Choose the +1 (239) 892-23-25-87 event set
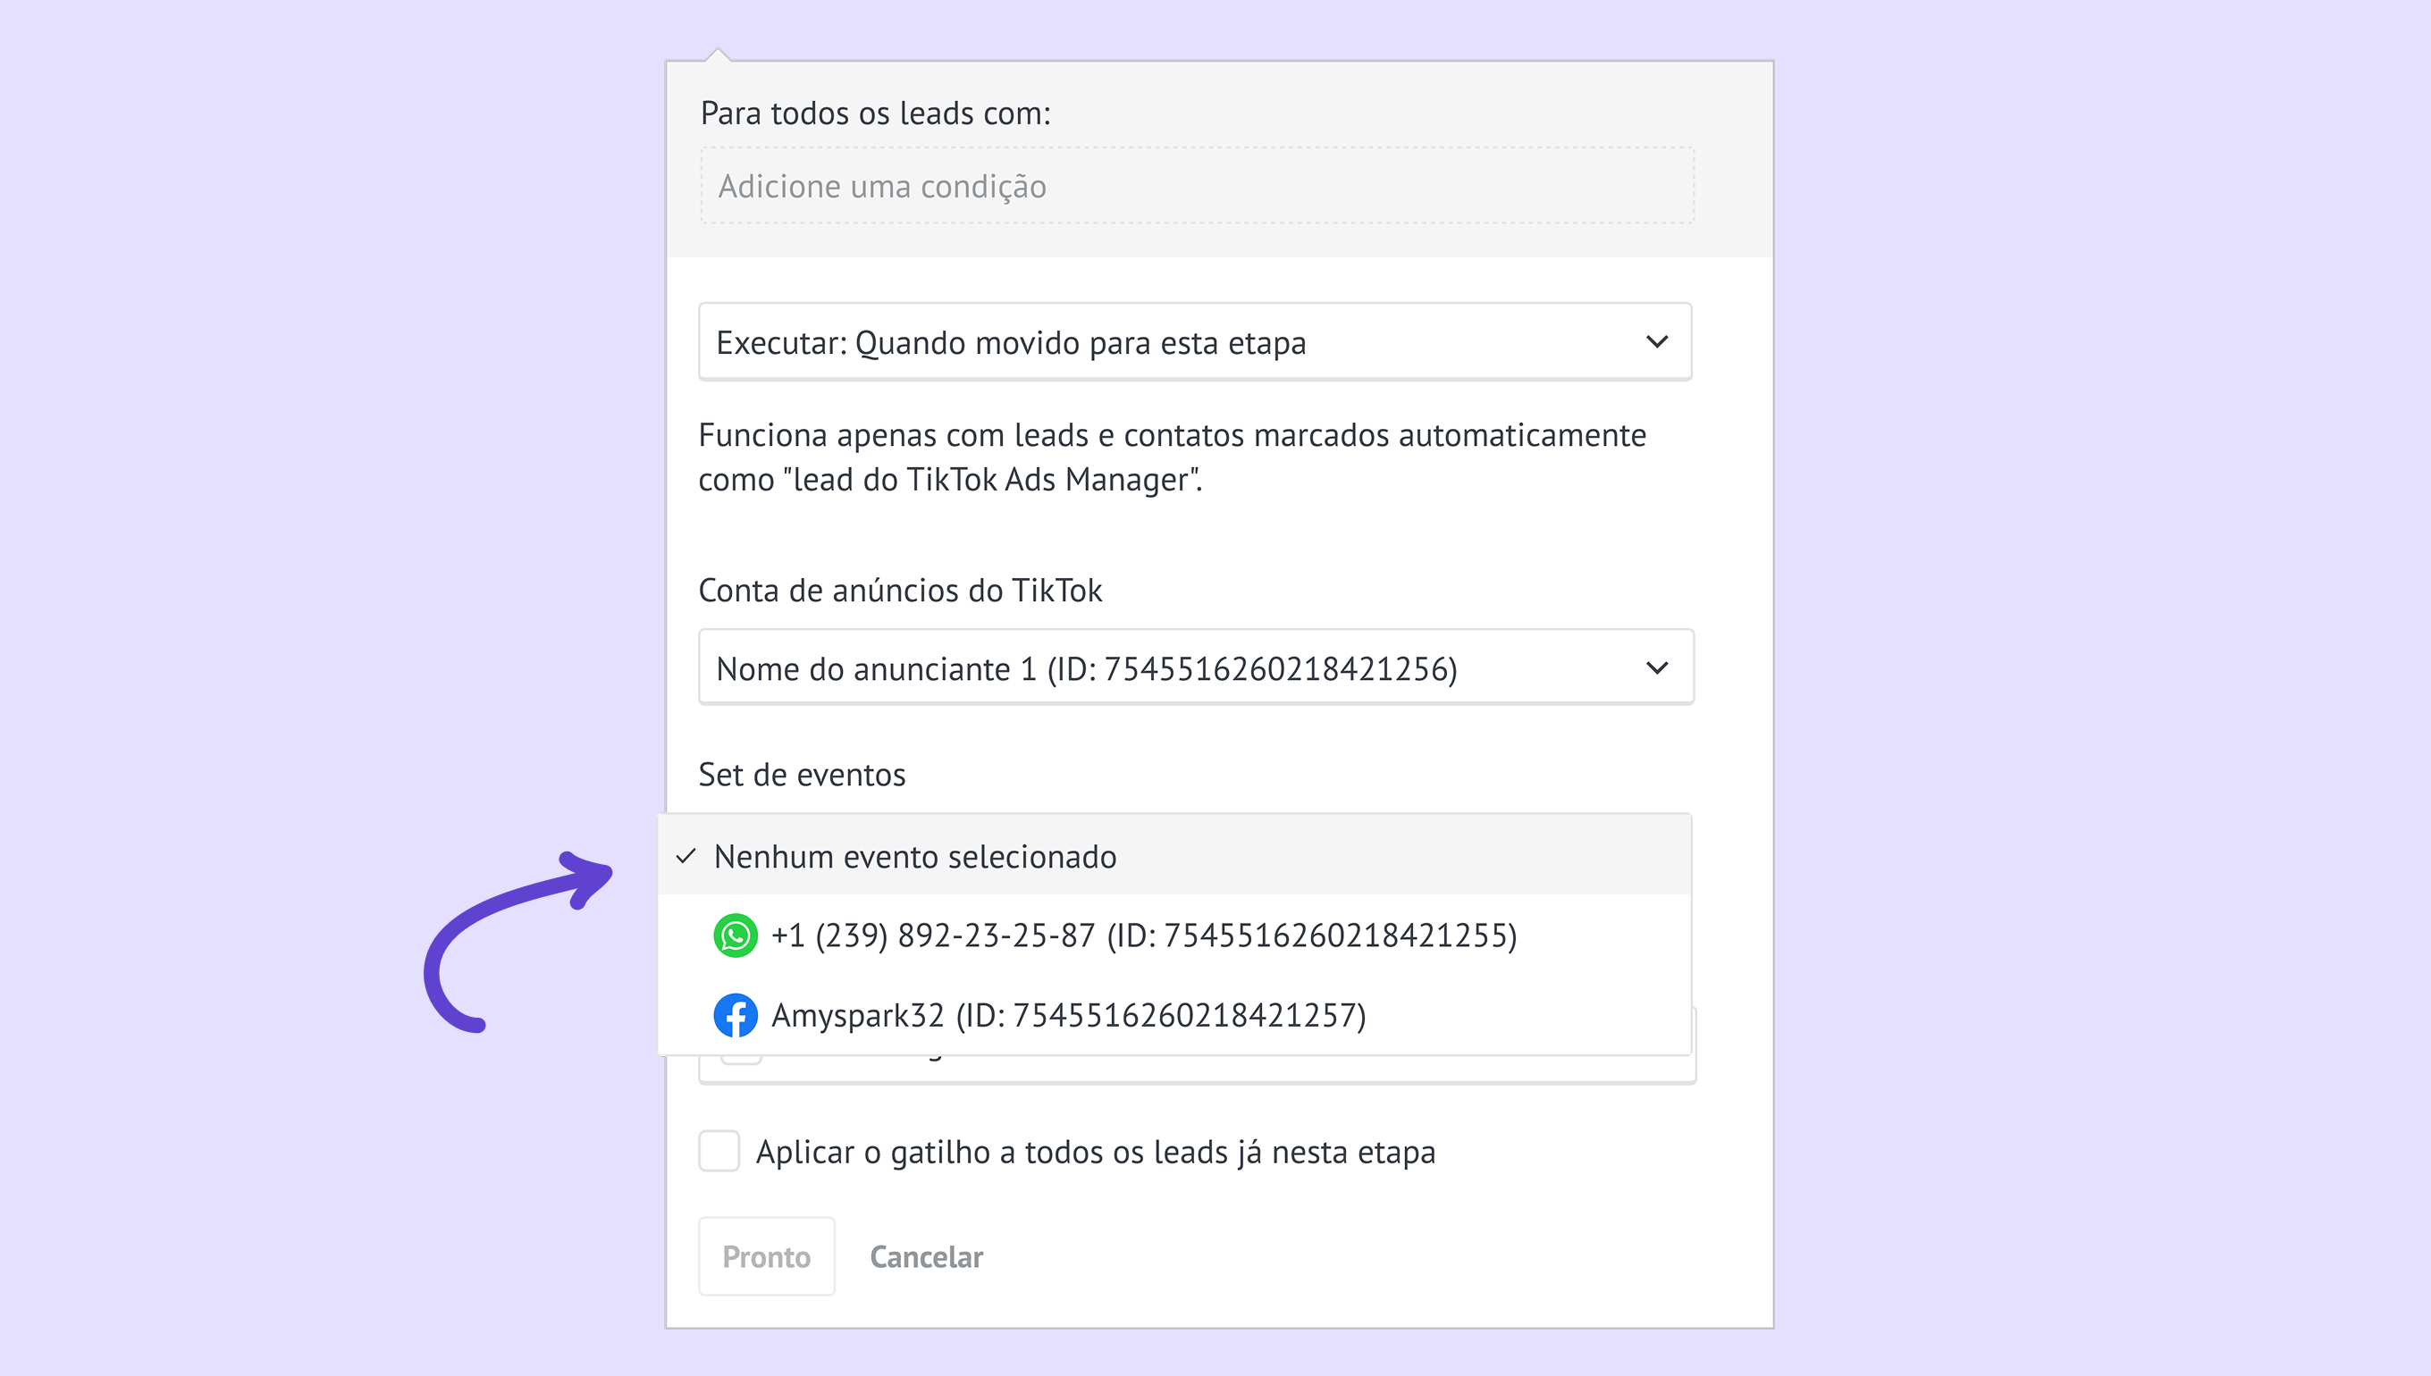Viewport: 2431px width, 1376px height. click(x=1144, y=936)
